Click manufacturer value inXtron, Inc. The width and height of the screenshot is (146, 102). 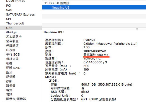92,59
